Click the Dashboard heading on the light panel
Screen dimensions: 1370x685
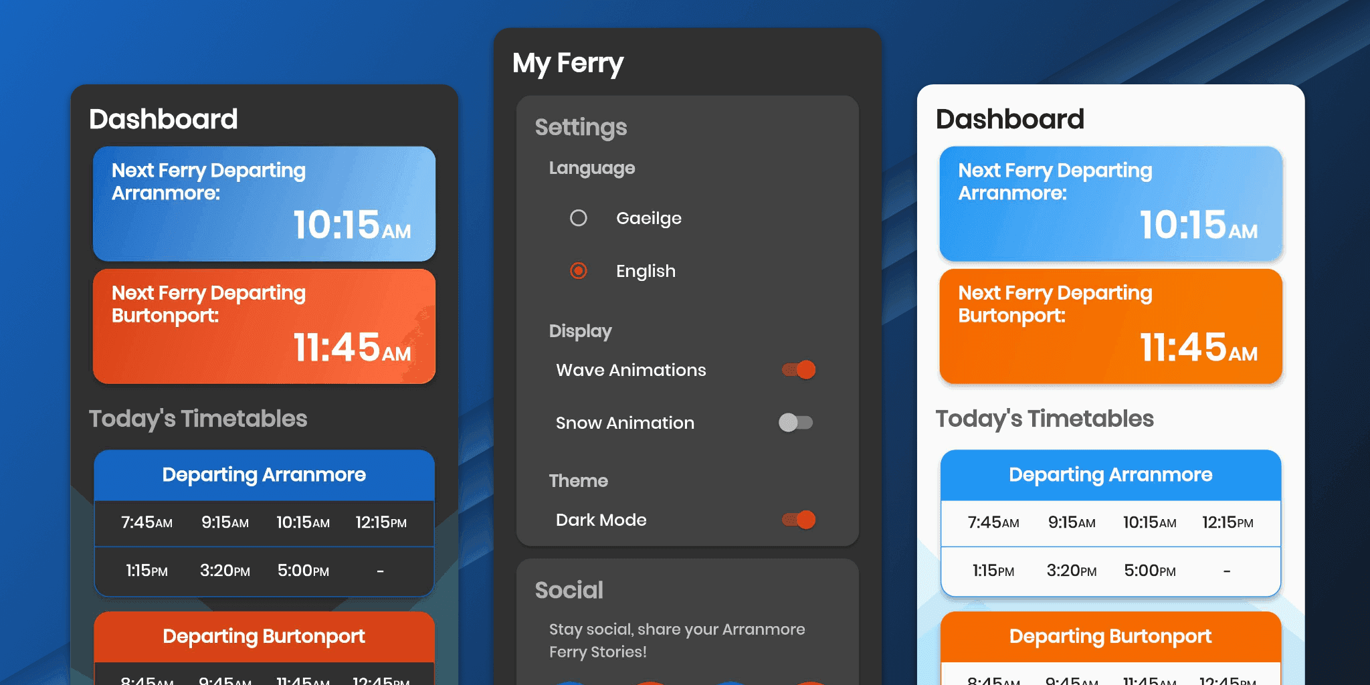(1009, 118)
